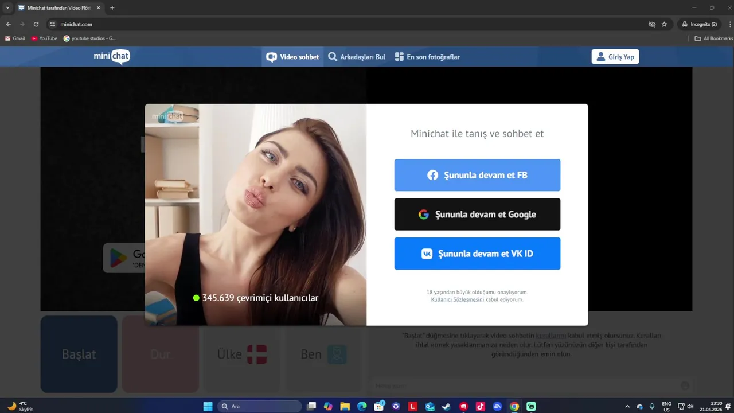Screen dimensions: 734x413
Task: Open the kuralları rules link
Action: coord(550,336)
